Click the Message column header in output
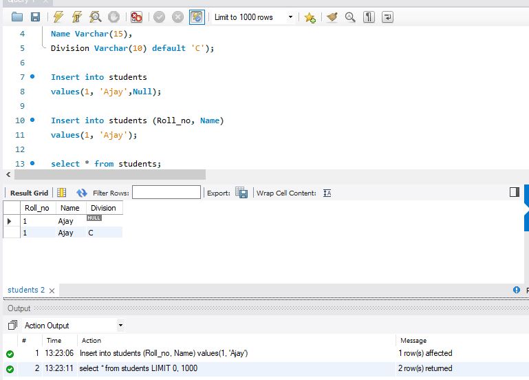The image size is (529, 380). coord(413,340)
